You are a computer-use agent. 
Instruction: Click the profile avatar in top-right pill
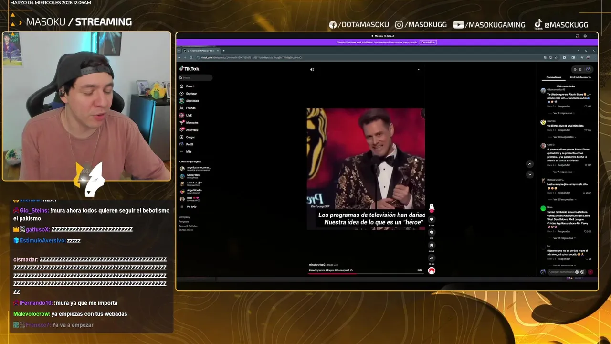pyautogui.click(x=588, y=69)
